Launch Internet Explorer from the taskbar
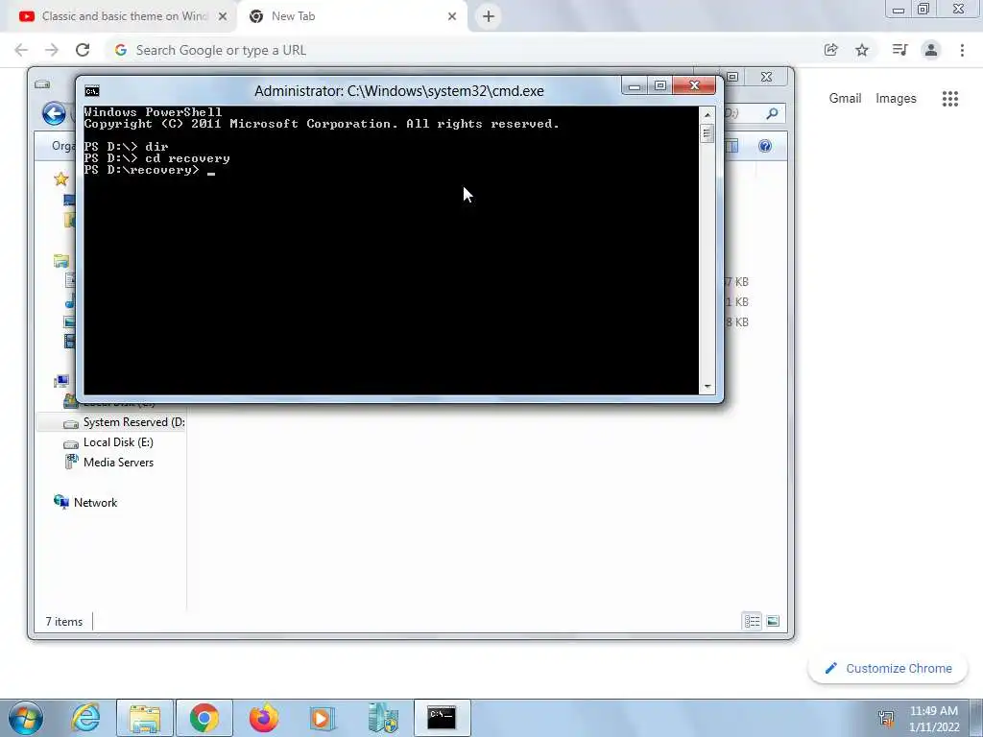Image resolution: width=983 pixels, height=737 pixels. [85, 718]
